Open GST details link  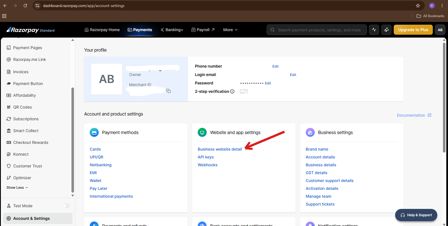click(x=316, y=173)
